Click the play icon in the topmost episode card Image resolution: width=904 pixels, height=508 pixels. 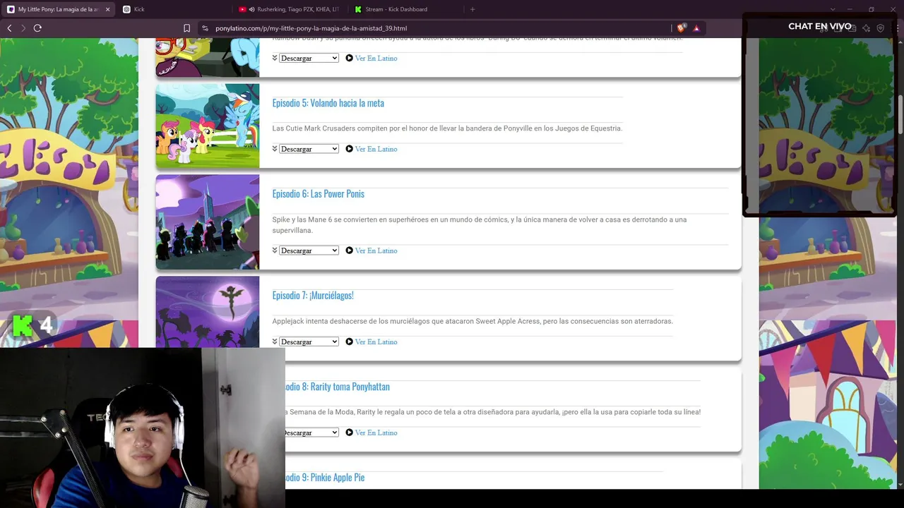[349, 58]
